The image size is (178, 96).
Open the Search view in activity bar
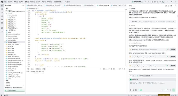tap(2, 9)
